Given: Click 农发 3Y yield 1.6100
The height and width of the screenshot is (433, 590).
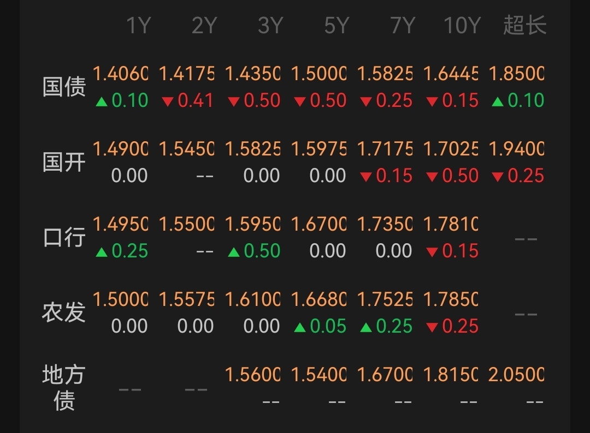Looking at the screenshot, I should tap(252, 299).
